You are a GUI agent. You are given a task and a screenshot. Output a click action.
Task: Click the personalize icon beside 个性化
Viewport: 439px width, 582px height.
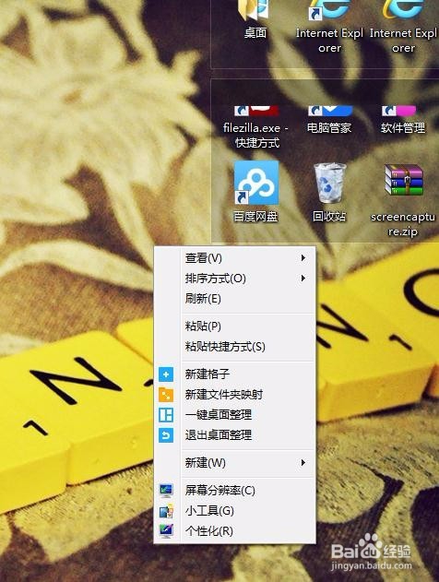coord(166,531)
